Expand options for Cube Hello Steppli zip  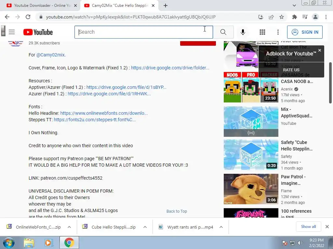[x=145, y=227]
